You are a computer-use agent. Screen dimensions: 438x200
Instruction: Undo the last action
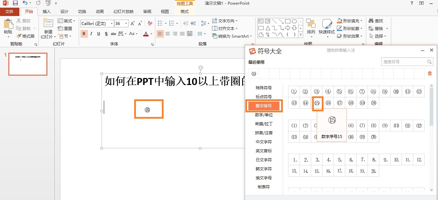tap(26, 3)
